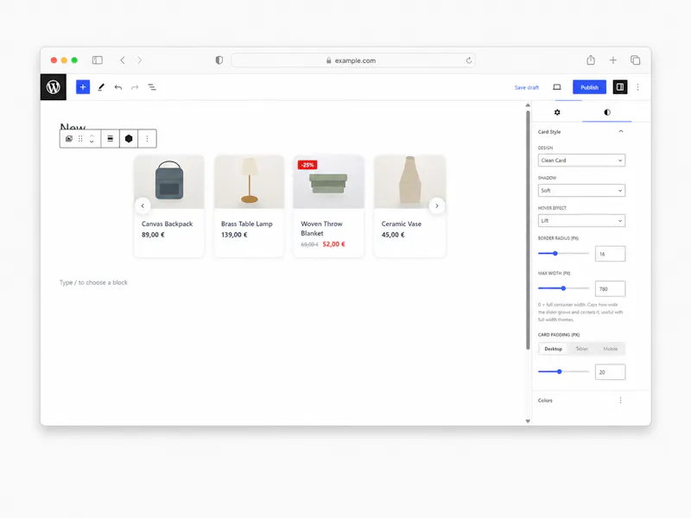Open the Design dropdown showing Clean Card
This screenshot has height=518, width=691.
(581, 161)
